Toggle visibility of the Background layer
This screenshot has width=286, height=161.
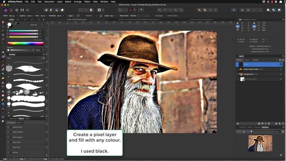pyautogui.click(x=281, y=74)
